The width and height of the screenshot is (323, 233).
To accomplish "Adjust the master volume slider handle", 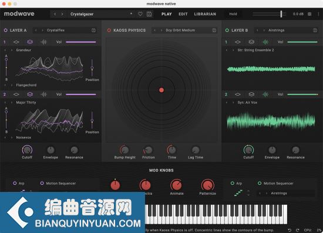I will click(x=281, y=14).
